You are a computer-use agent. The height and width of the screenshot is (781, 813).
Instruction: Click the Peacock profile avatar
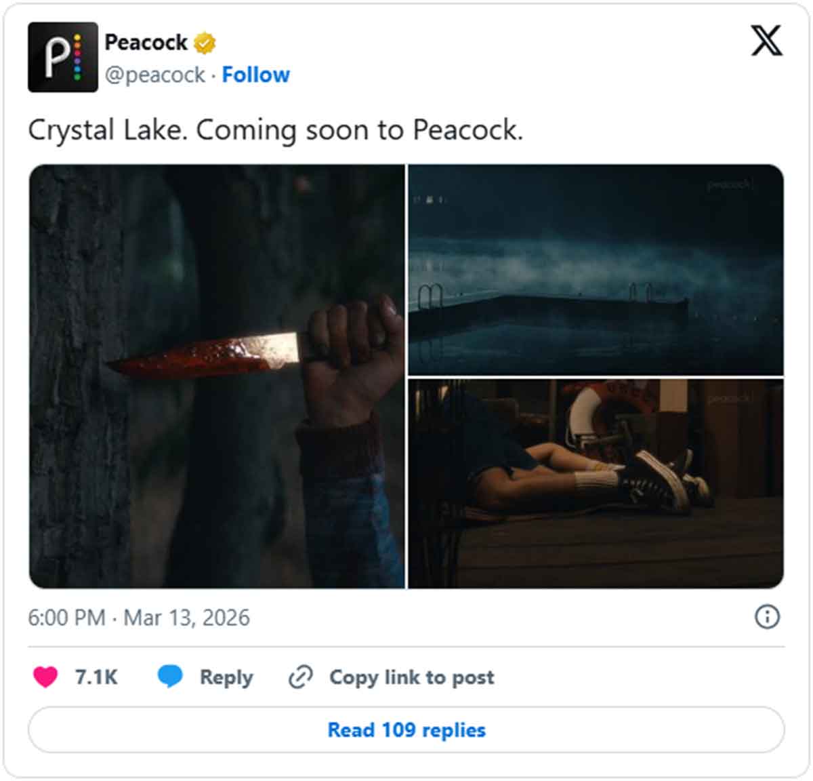click(x=62, y=57)
